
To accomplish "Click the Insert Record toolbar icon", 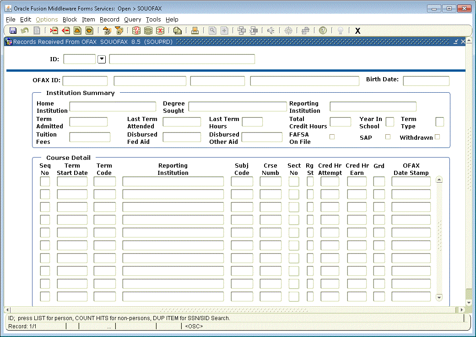I will click(54, 31).
